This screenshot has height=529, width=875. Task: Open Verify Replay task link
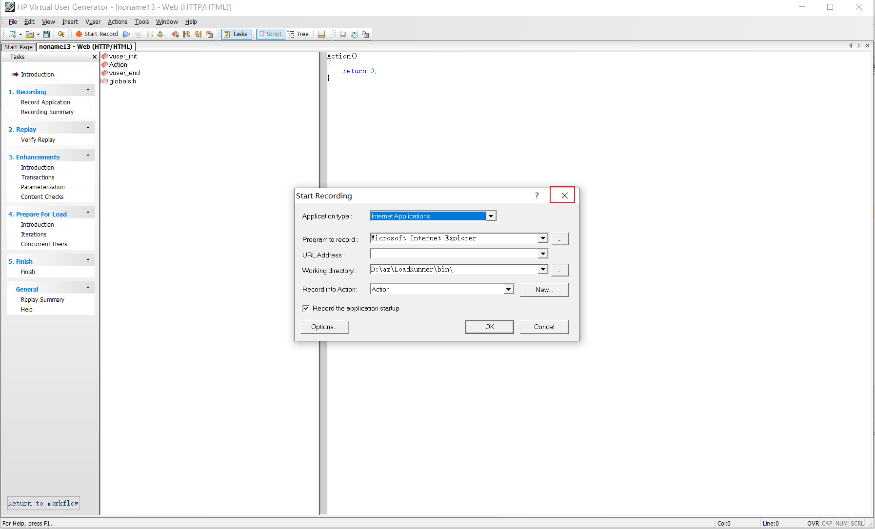click(38, 140)
